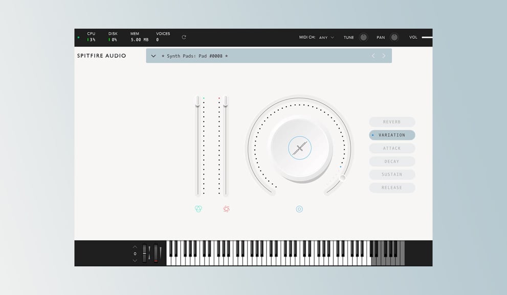Viewport: 507px width, 295px height.
Task: Click the SPITFIRE AUDIO logo
Action: tap(102, 56)
